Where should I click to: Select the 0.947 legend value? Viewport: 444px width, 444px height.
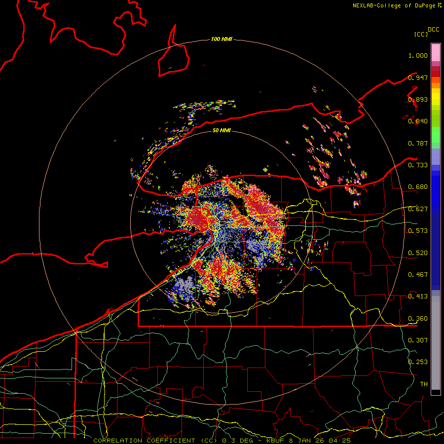coord(418,77)
